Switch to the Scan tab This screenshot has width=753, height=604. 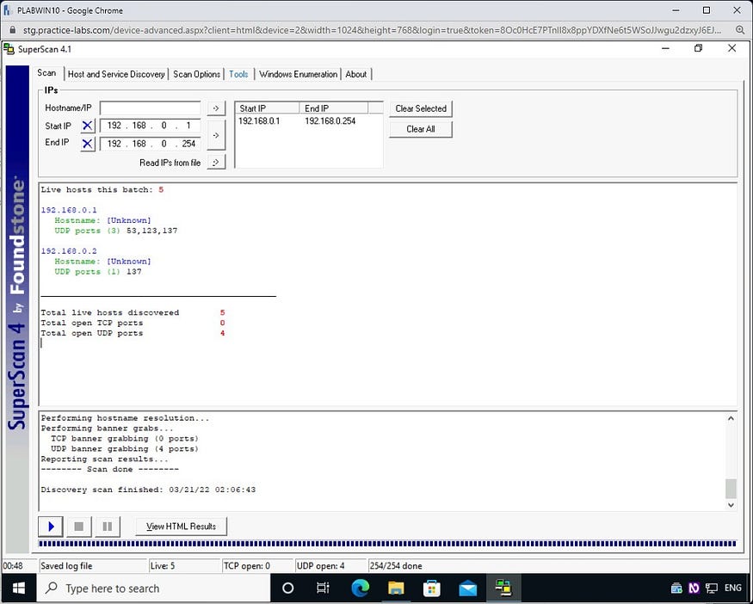click(46, 73)
